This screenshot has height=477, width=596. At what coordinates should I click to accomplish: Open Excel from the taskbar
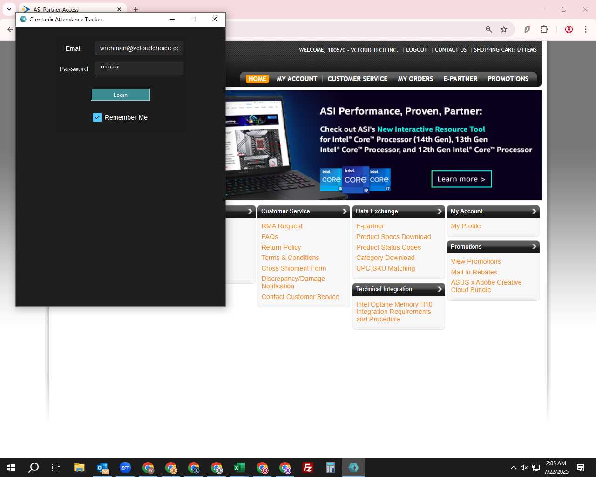pyautogui.click(x=239, y=468)
